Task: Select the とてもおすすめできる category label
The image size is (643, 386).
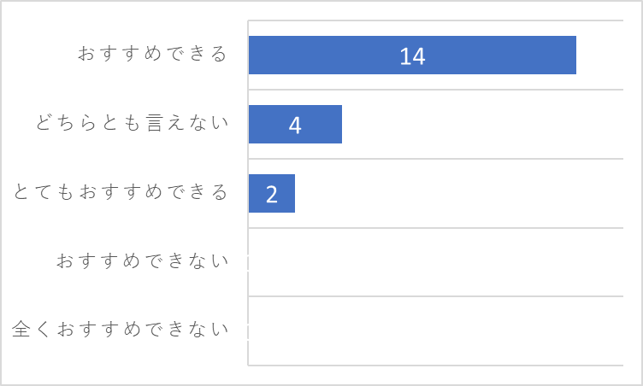Action: [121, 192]
